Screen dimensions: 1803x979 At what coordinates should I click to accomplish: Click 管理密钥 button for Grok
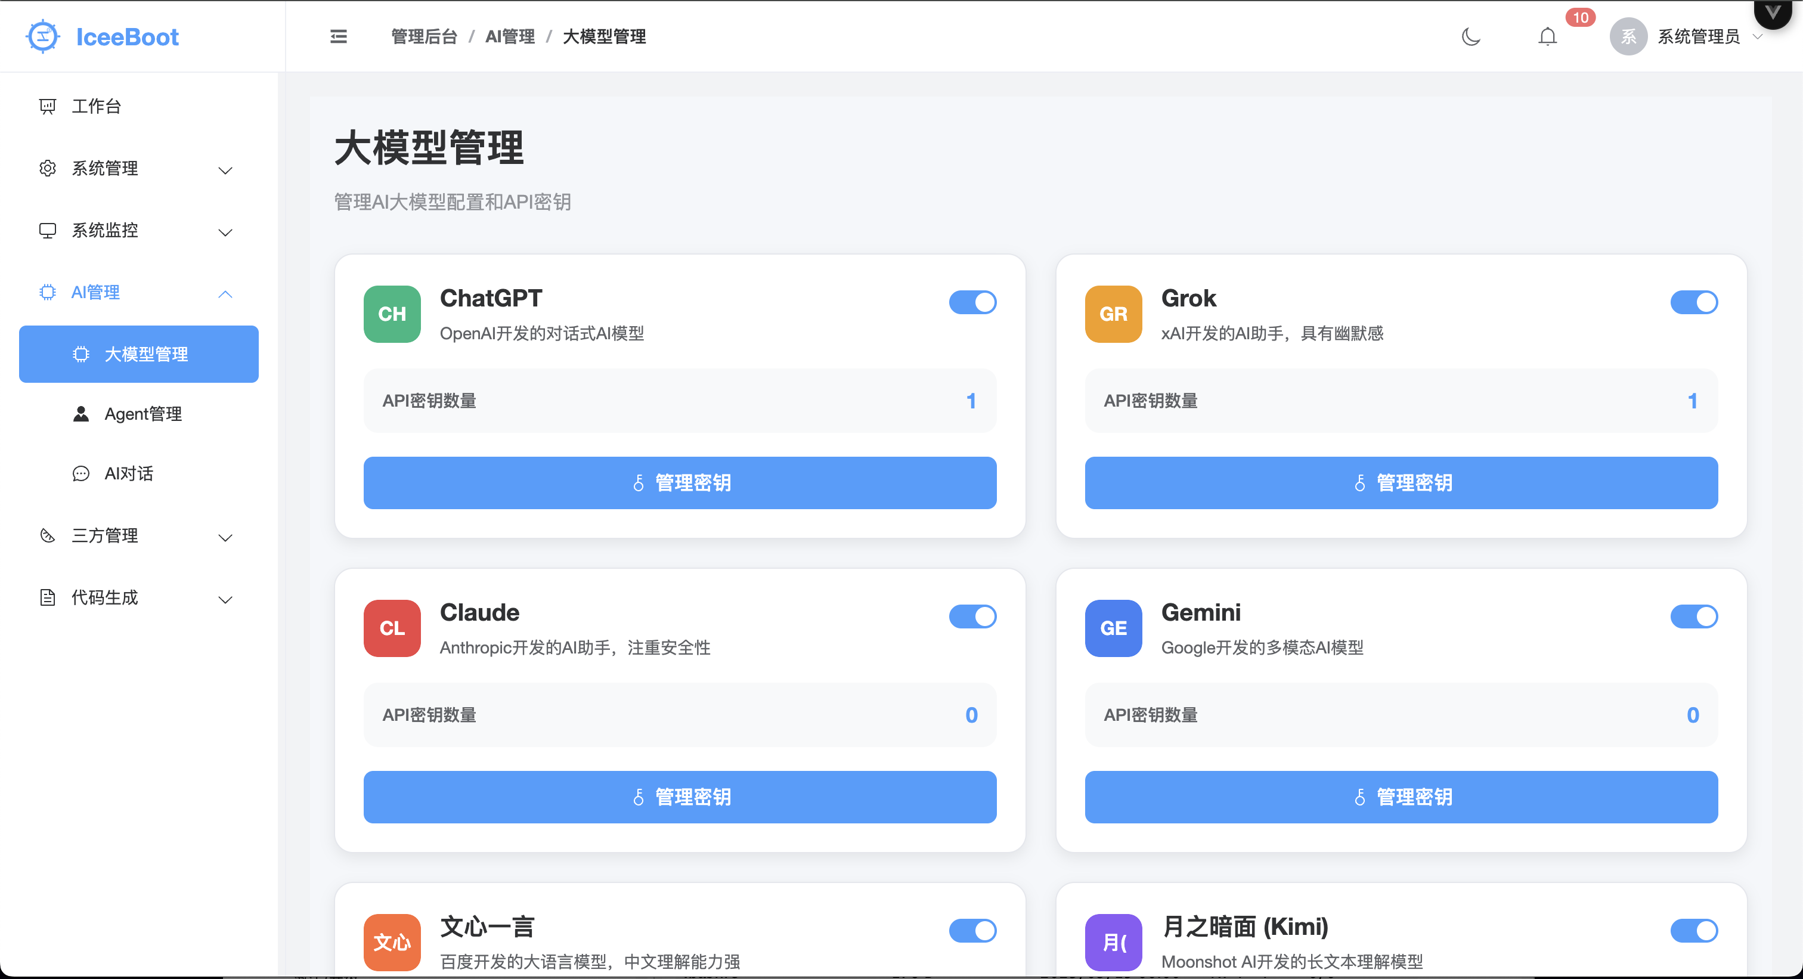coord(1401,483)
